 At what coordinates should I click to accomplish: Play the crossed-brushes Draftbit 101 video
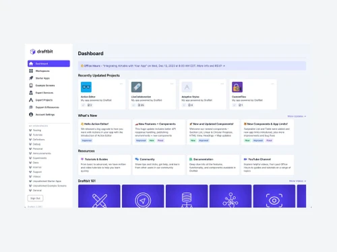(99, 196)
